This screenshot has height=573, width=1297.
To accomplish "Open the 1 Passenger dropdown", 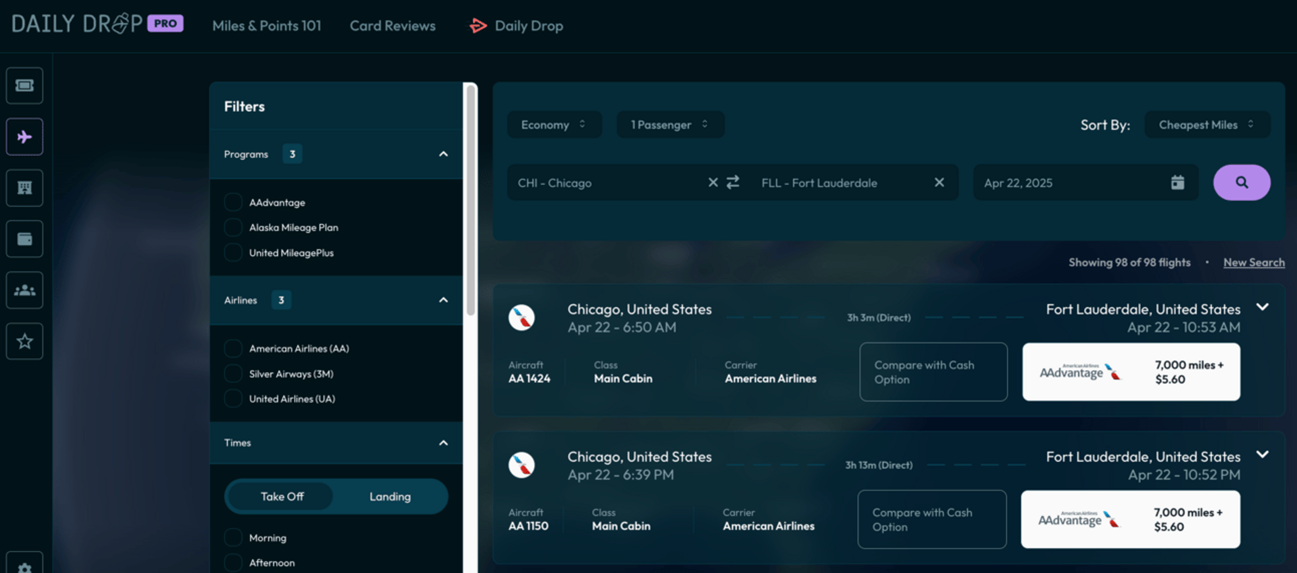I will point(670,124).
